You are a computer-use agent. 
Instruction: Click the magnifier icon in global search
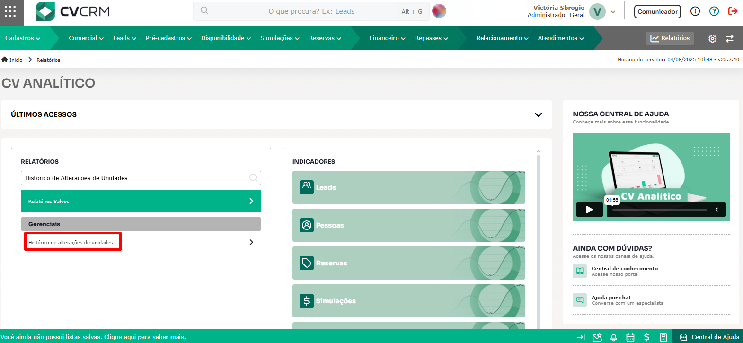[x=204, y=10]
